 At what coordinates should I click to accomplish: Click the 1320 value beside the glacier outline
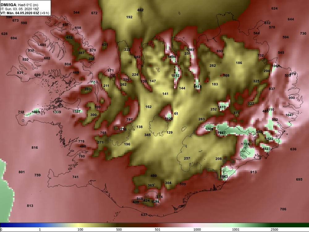[169, 119]
